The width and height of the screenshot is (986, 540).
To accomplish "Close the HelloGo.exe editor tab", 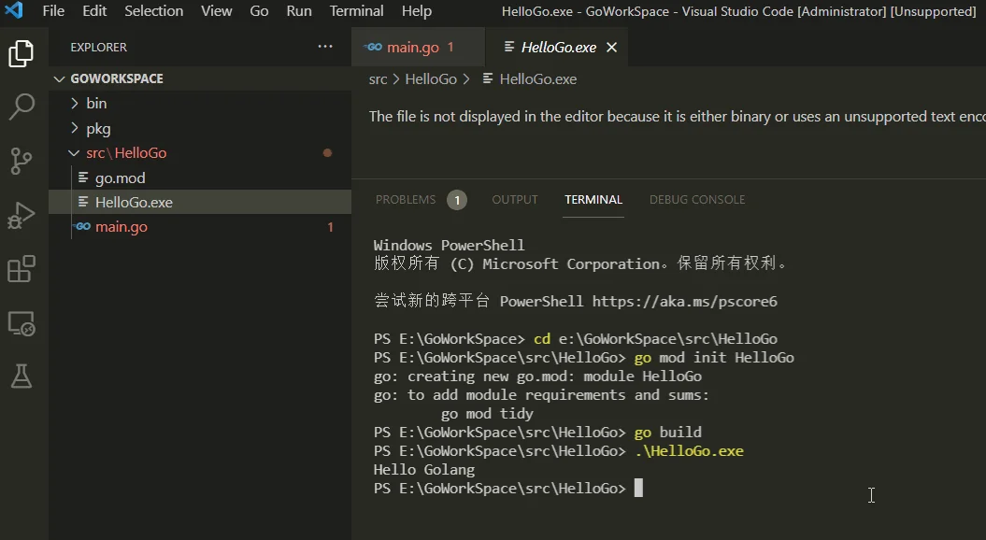I will [611, 47].
